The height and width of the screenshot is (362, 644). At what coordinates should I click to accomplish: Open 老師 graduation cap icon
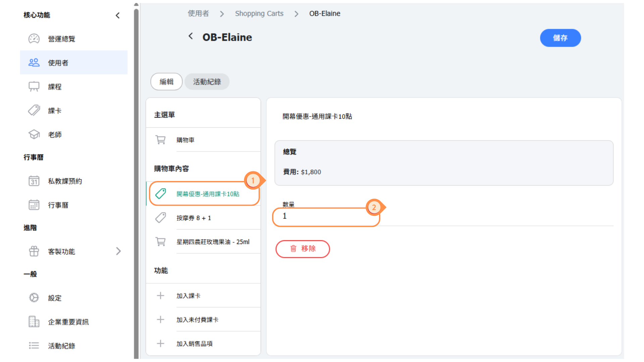click(x=34, y=135)
